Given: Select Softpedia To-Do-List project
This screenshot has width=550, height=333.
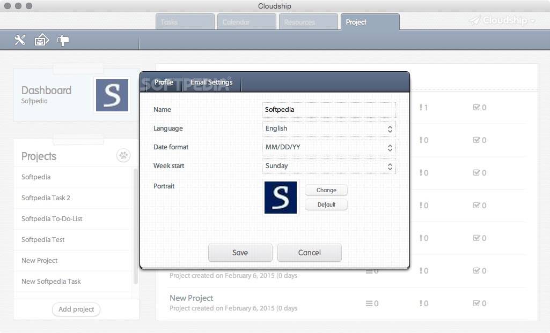Looking at the screenshot, I should (x=73, y=219).
